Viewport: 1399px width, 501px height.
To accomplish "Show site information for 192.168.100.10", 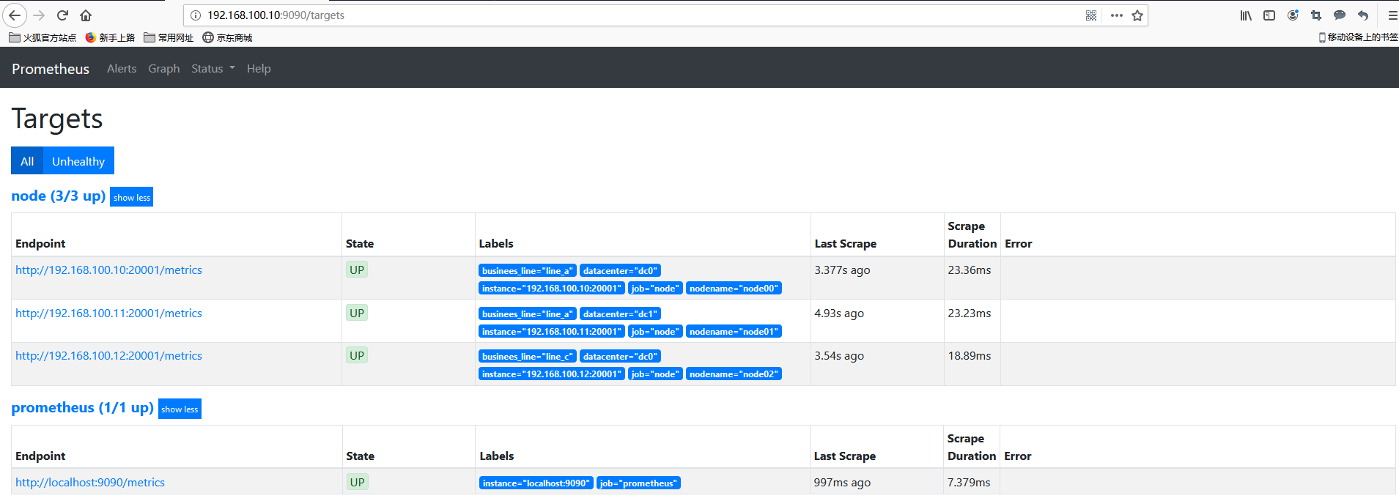I will [196, 15].
